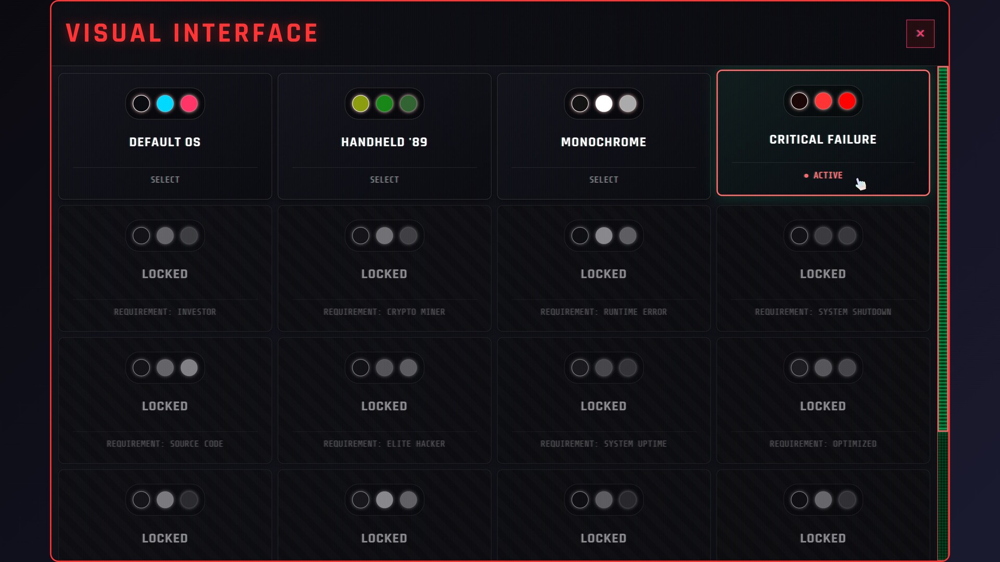
Task: Click the Active status on Critical Failure
Action: pyautogui.click(x=823, y=175)
